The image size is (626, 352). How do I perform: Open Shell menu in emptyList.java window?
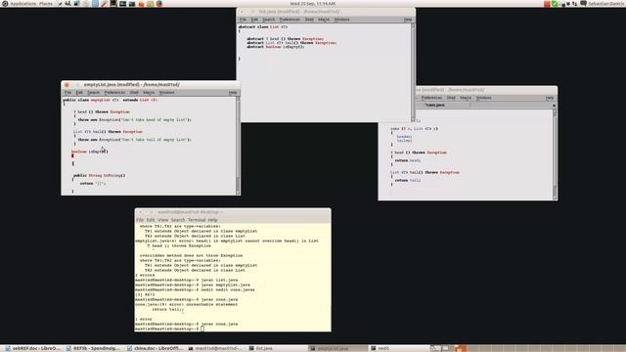click(134, 93)
